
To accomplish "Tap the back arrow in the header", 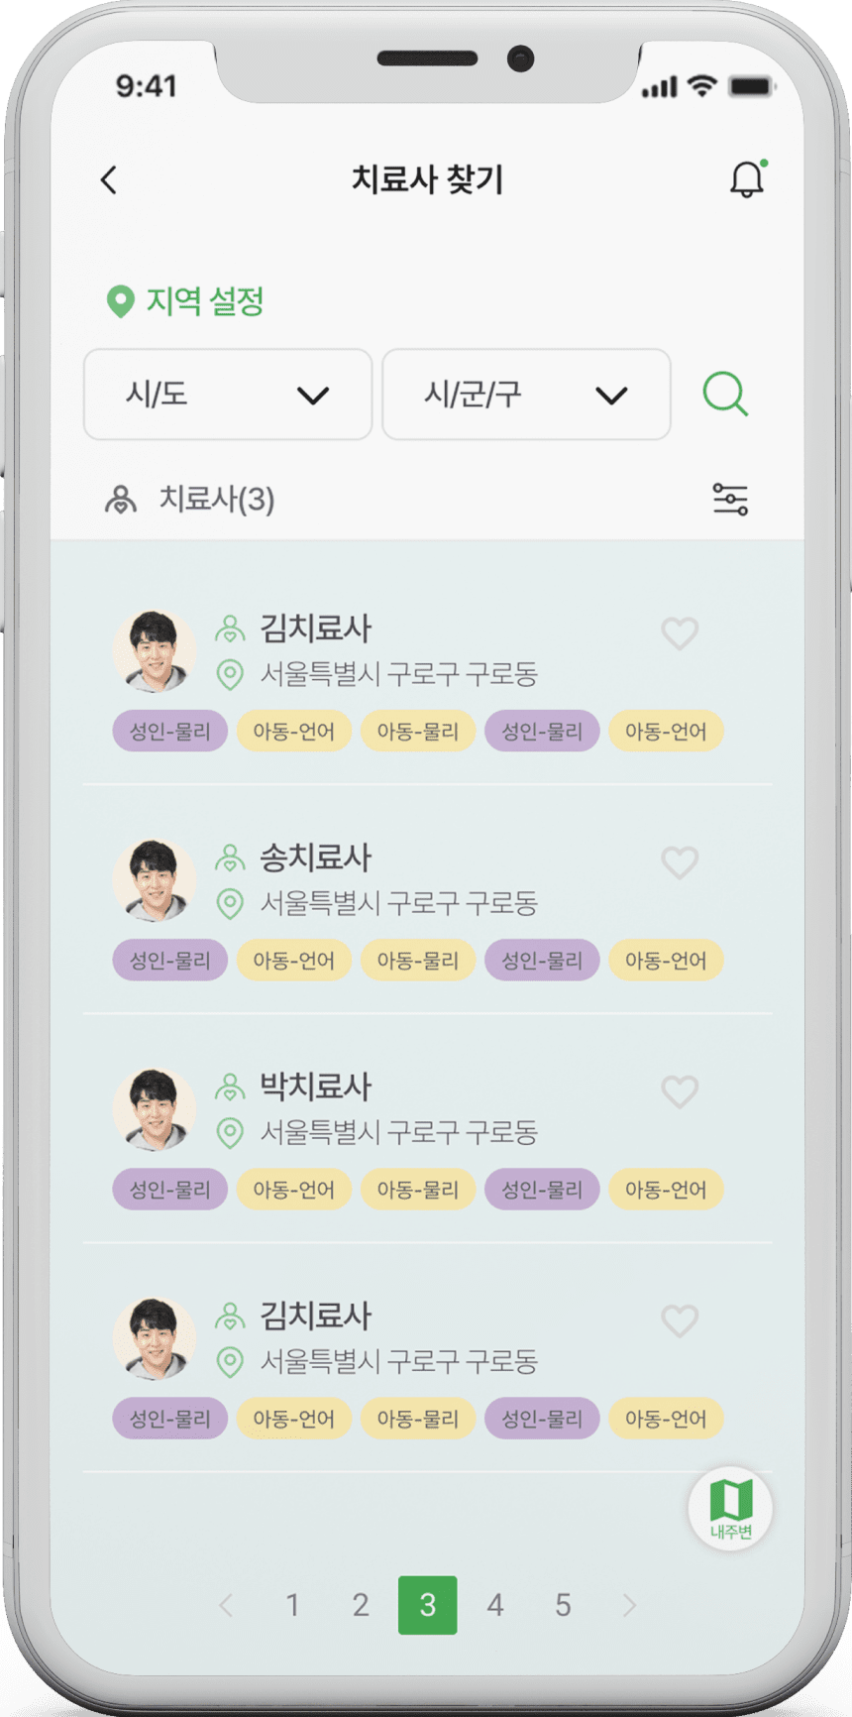I will coord(109,179).
